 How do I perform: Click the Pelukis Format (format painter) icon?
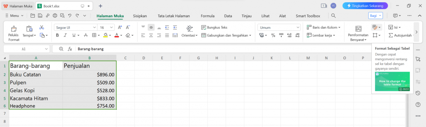tap(14, 29)
